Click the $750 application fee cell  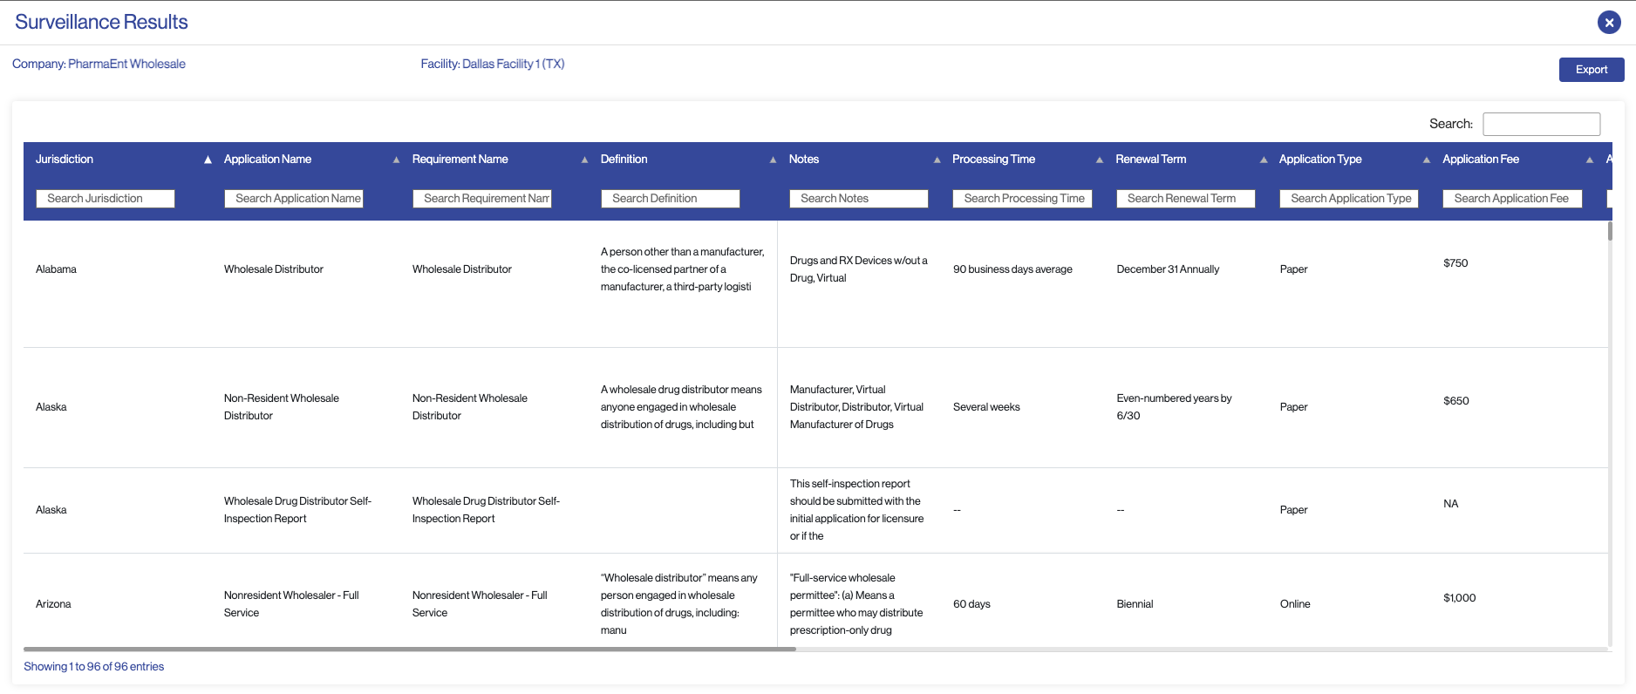1455,263
